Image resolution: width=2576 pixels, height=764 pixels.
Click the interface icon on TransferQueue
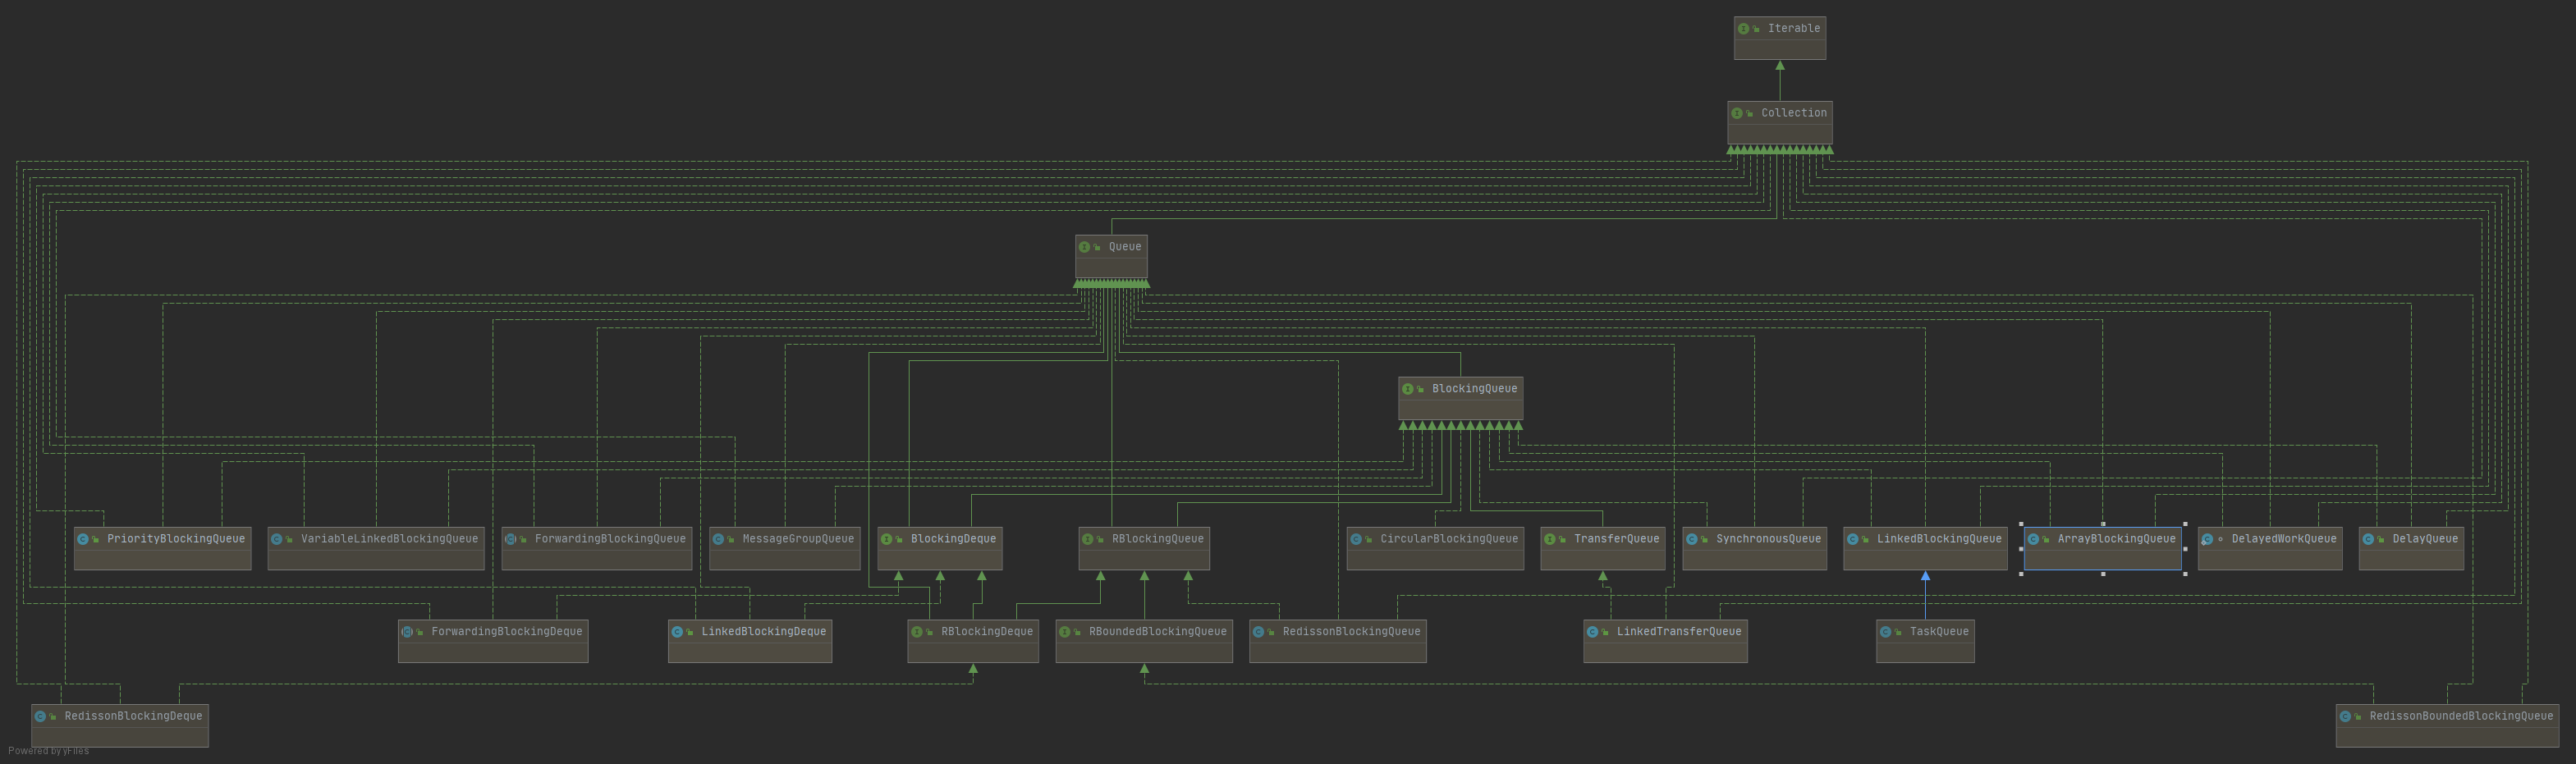pos(1549,539)
